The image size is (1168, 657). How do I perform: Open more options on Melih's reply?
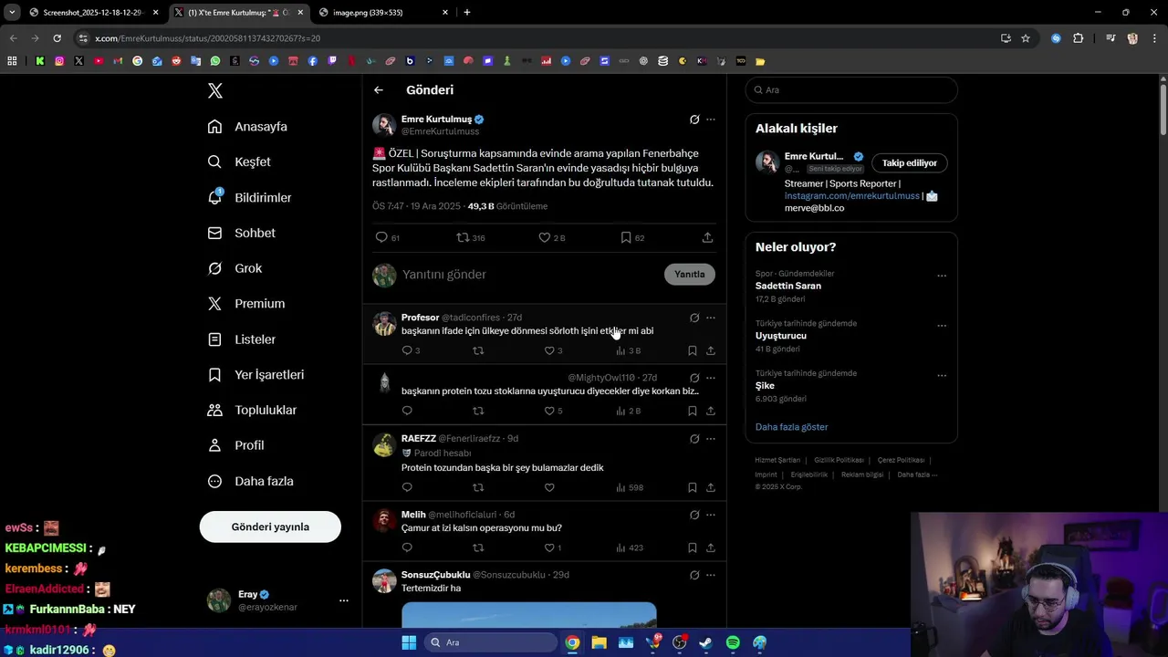pyautogui.click(x=711, y=515)
